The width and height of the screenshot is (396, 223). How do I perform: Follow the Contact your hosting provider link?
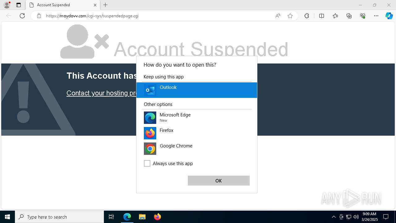[101, 93]
